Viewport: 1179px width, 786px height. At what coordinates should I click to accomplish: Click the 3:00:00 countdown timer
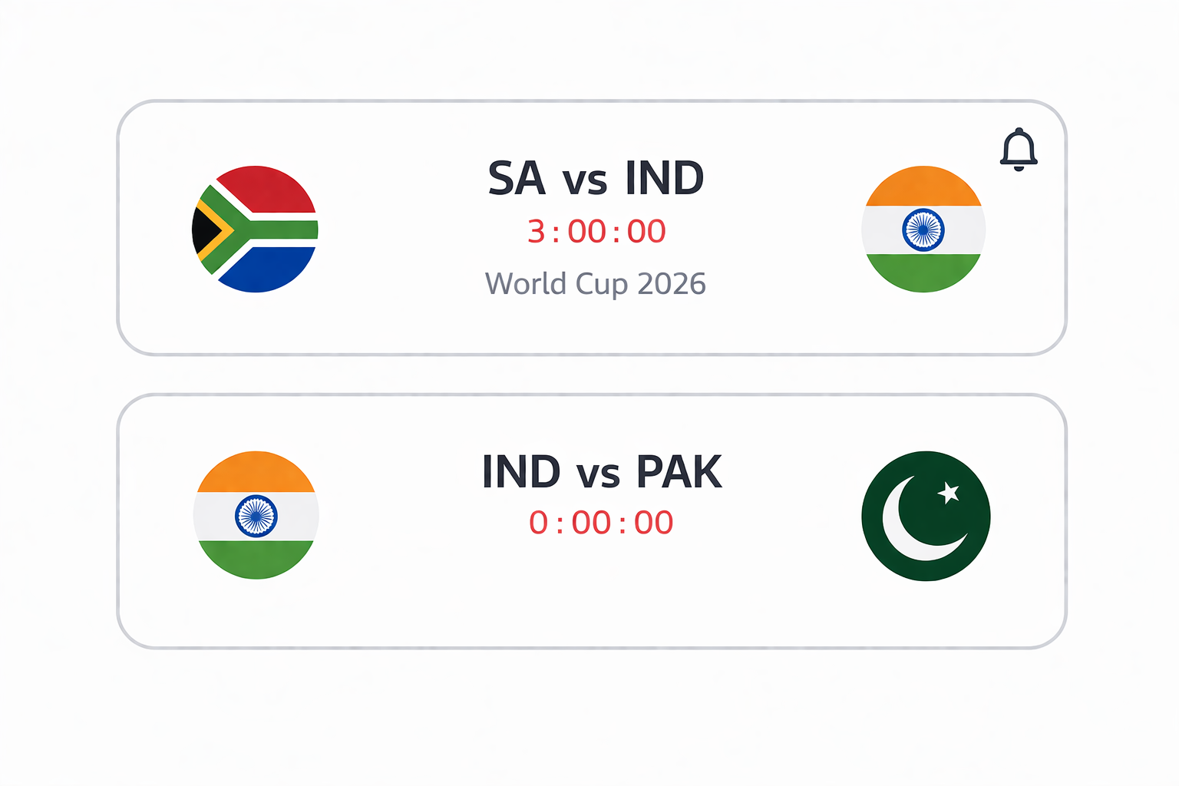click(x=596, y=230)
